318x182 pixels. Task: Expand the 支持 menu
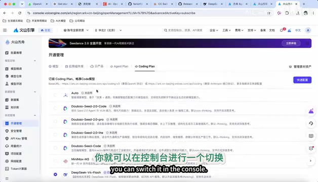point(252,30)
